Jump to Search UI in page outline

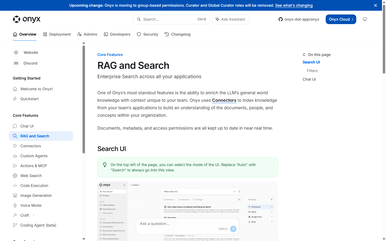311,62
